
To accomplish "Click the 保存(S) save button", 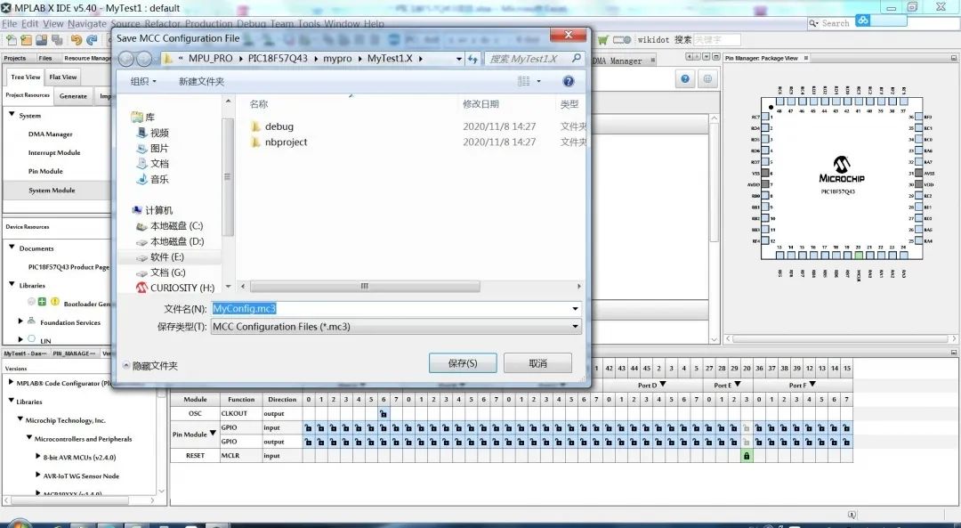I will (x=462, y=363).
